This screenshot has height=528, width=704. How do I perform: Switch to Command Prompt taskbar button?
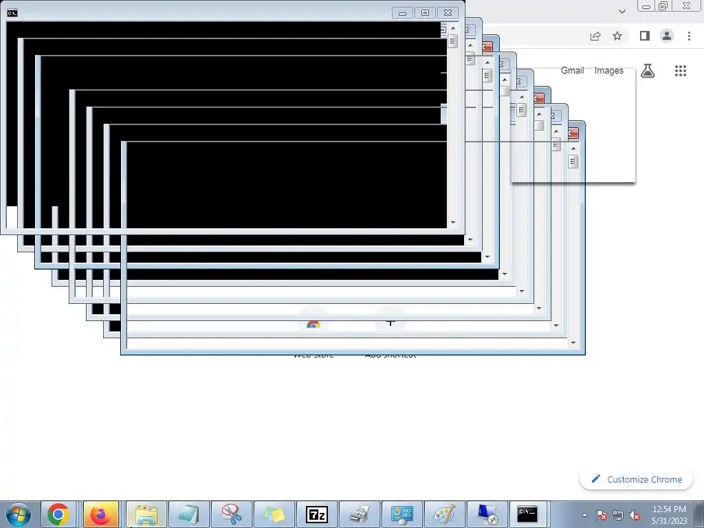pos(527,514)
